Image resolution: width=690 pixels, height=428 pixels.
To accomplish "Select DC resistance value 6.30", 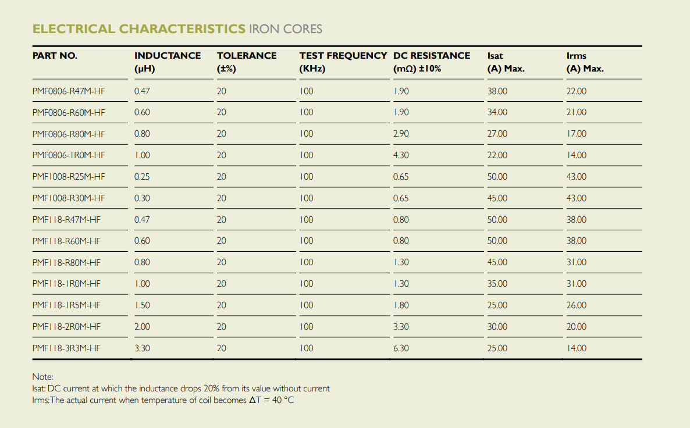I will [401, 348].
